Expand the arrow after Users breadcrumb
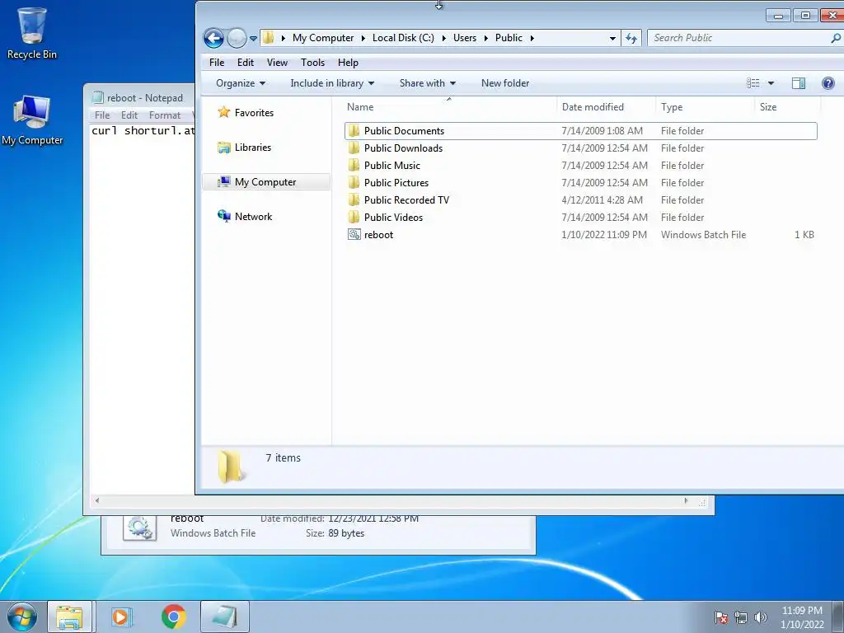 point(486,38)
